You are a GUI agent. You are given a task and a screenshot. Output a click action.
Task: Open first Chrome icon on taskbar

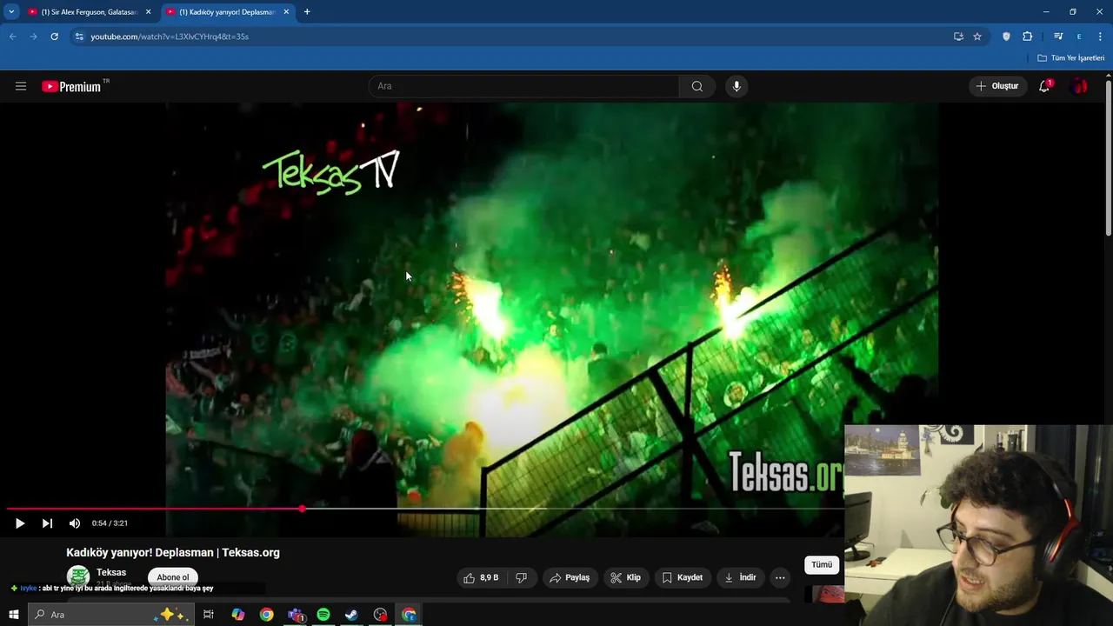pyautogui.click(x=266, y=615)
